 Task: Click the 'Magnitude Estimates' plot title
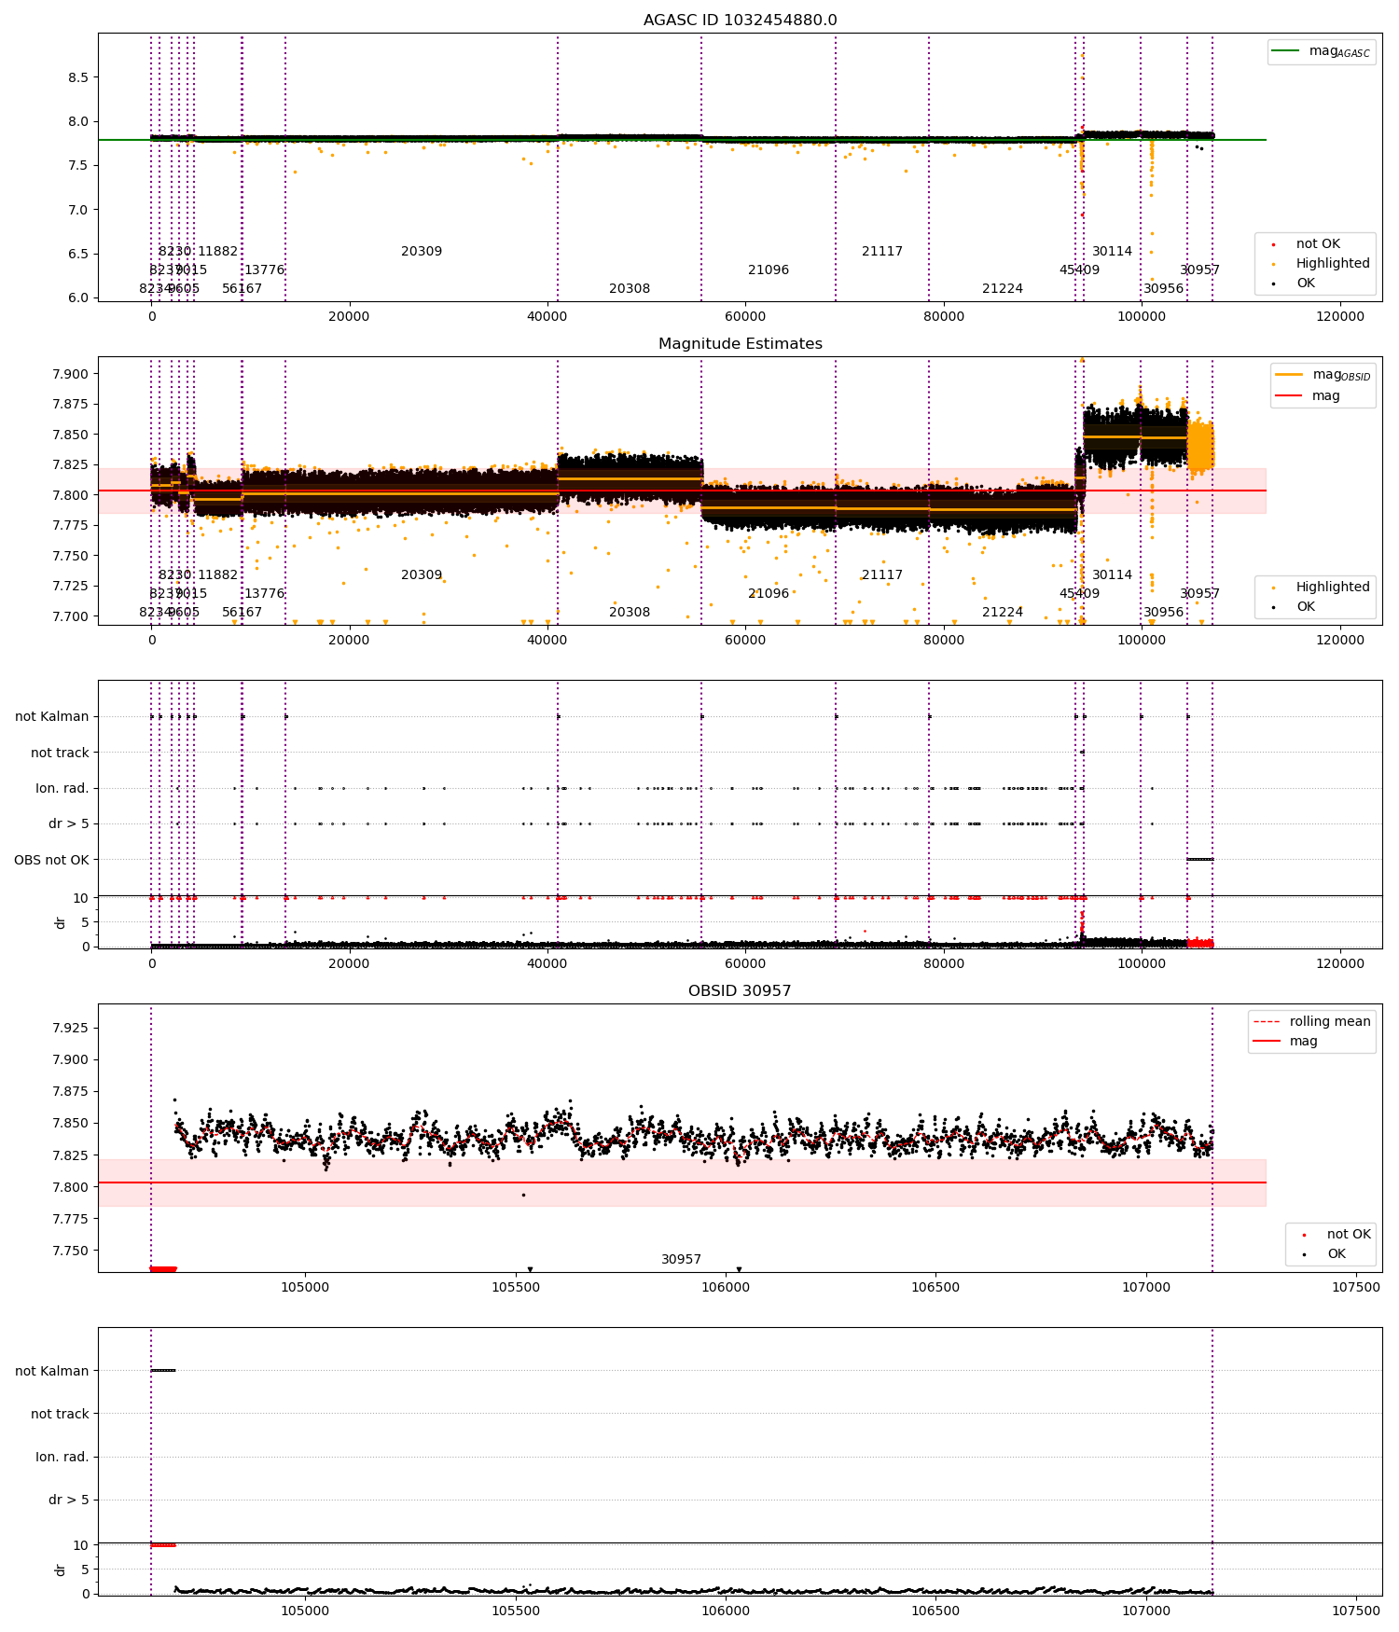(740, 344)
